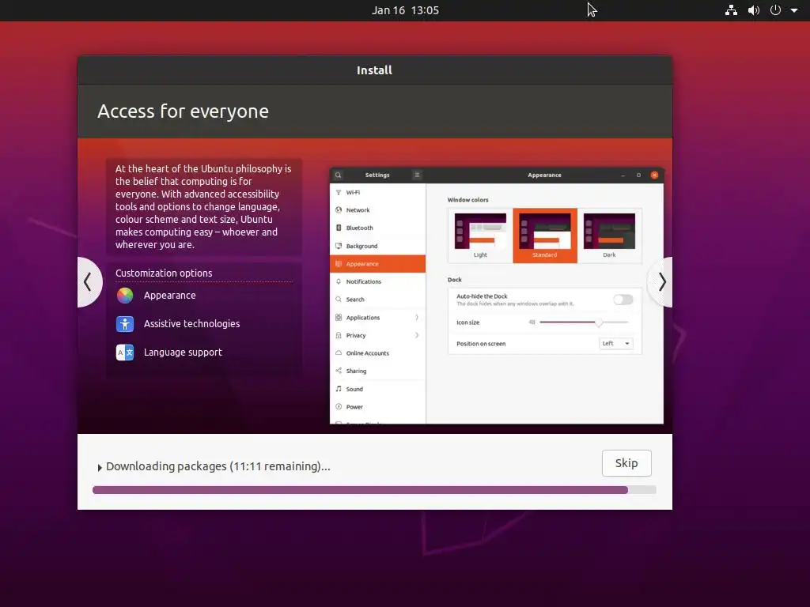Image resolution: width=810 pixels, height=607 pixels.
Task: Select the Language support text
Action: (183, 352)
